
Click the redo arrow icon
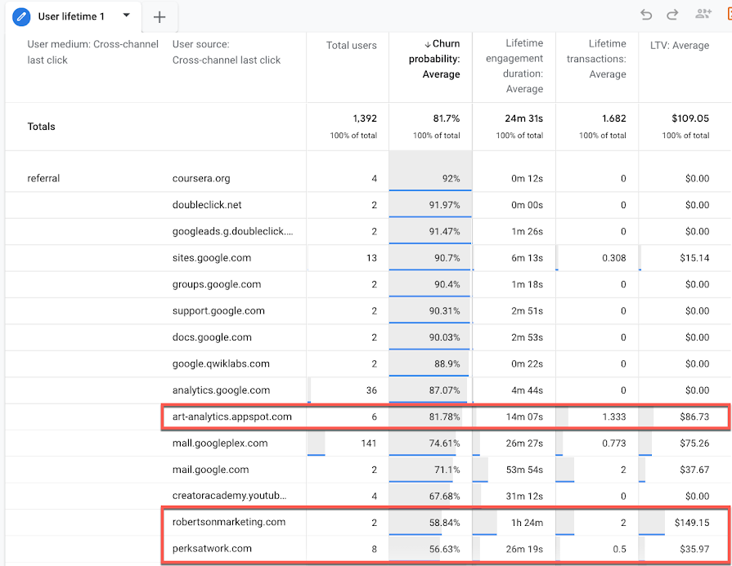[x=672, y=15]
